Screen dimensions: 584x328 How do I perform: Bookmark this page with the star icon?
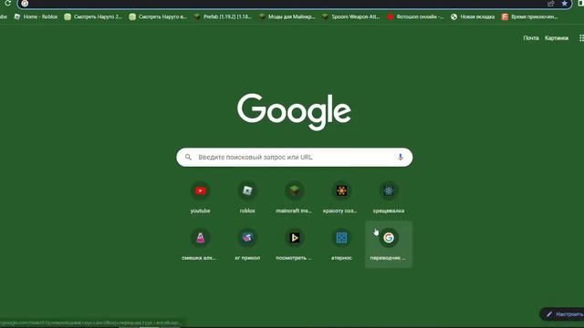[565, 4]
